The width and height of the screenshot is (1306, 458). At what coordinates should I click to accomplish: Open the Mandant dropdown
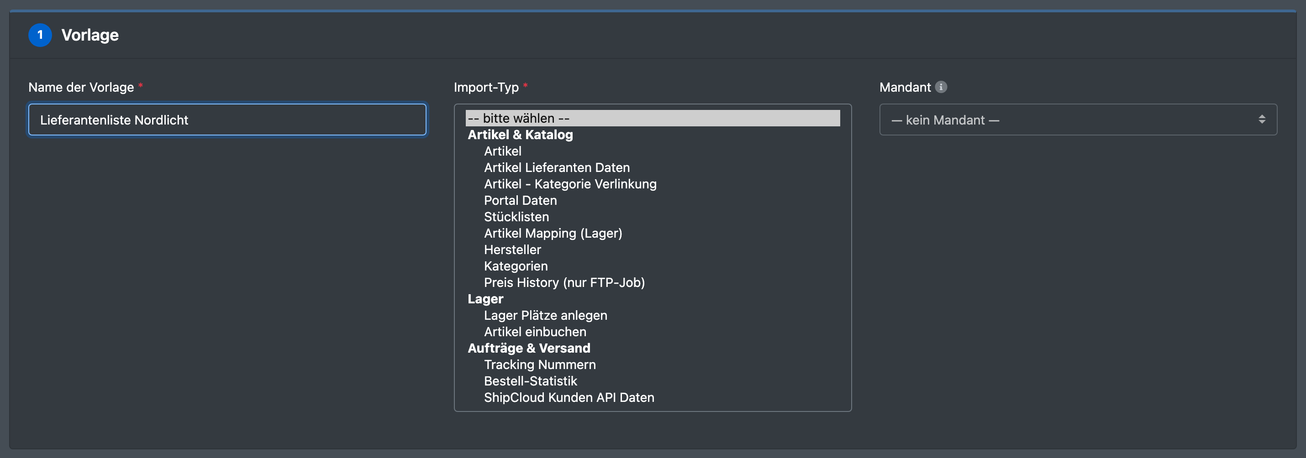[x=1078, y=120]
